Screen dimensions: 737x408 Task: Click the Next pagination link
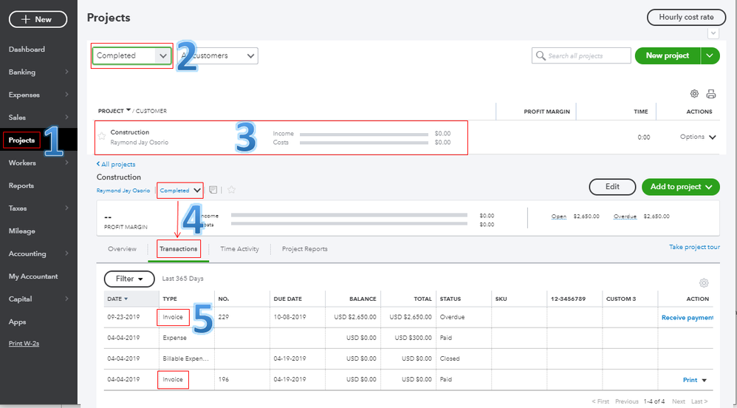pyautogui.click(x=678, y=401)
